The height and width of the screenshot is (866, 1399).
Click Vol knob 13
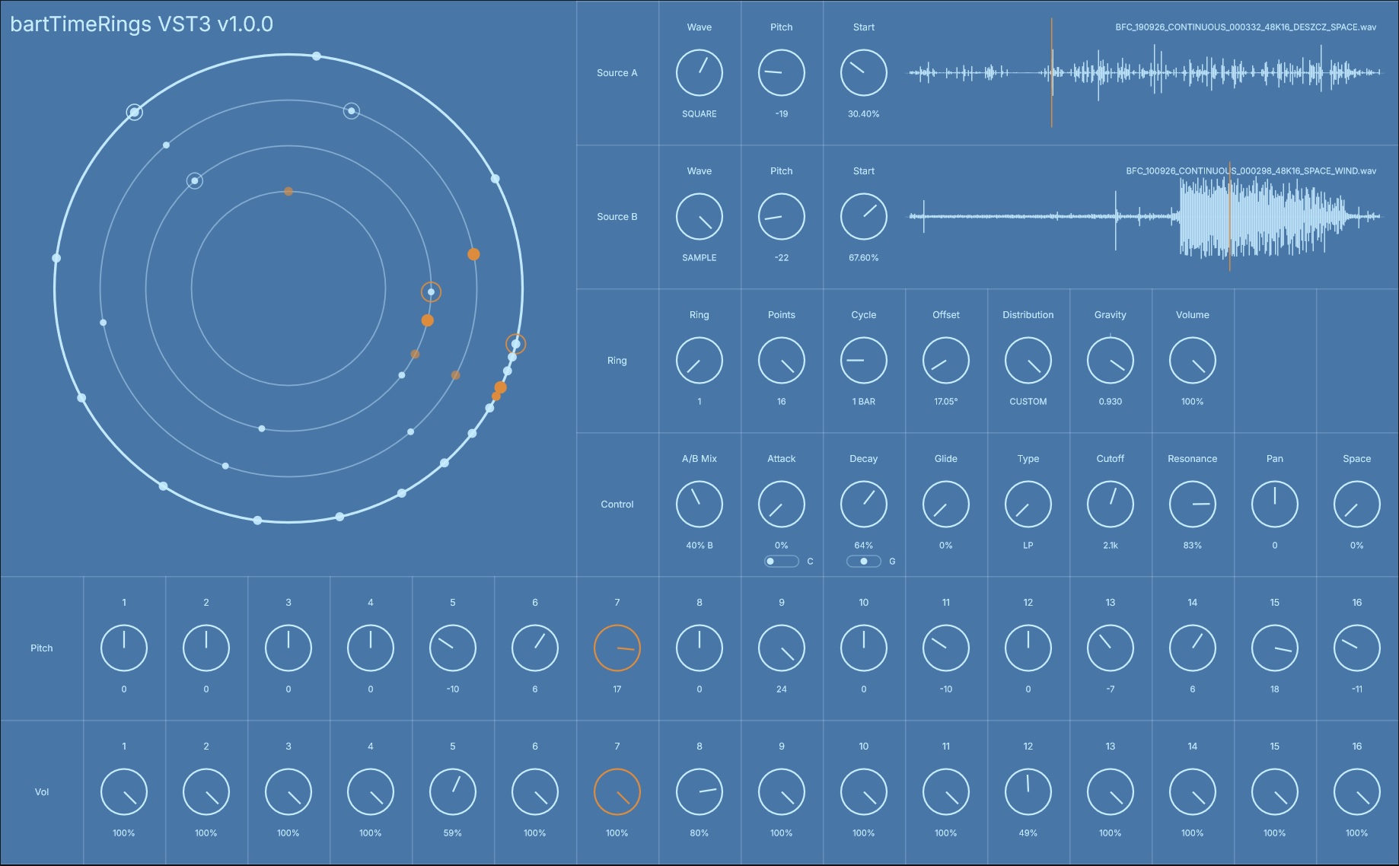coord(1110,792)
